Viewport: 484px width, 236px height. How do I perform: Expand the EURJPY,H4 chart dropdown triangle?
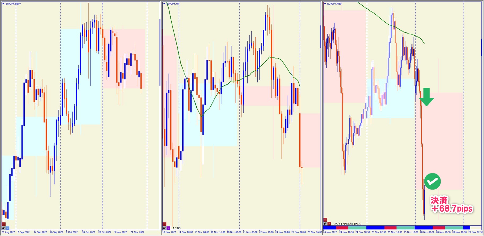coord(164,4)
